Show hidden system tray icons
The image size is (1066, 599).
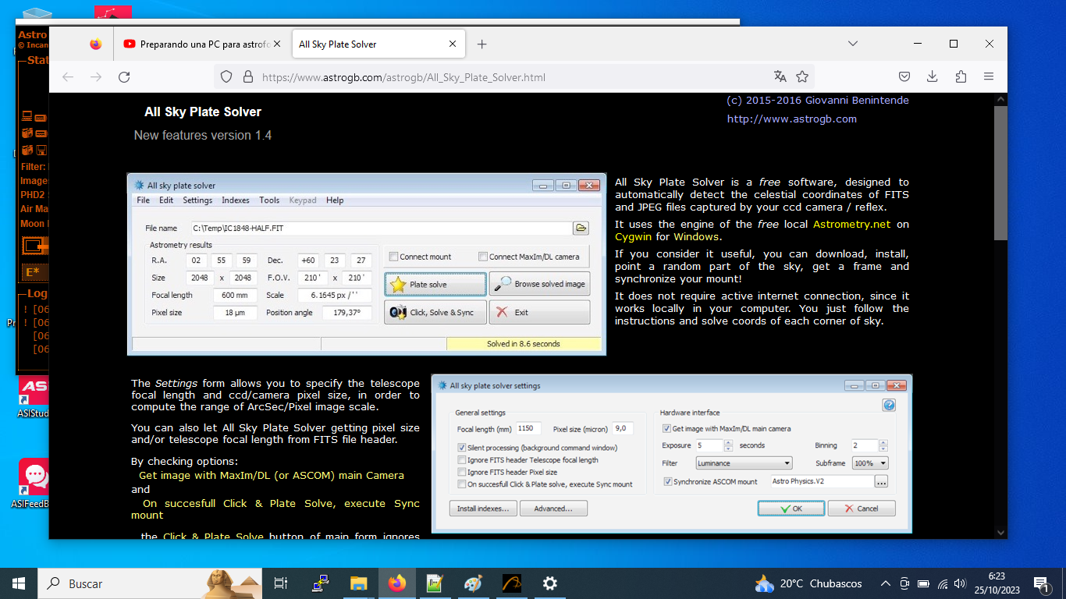click(x=885, y=583)
